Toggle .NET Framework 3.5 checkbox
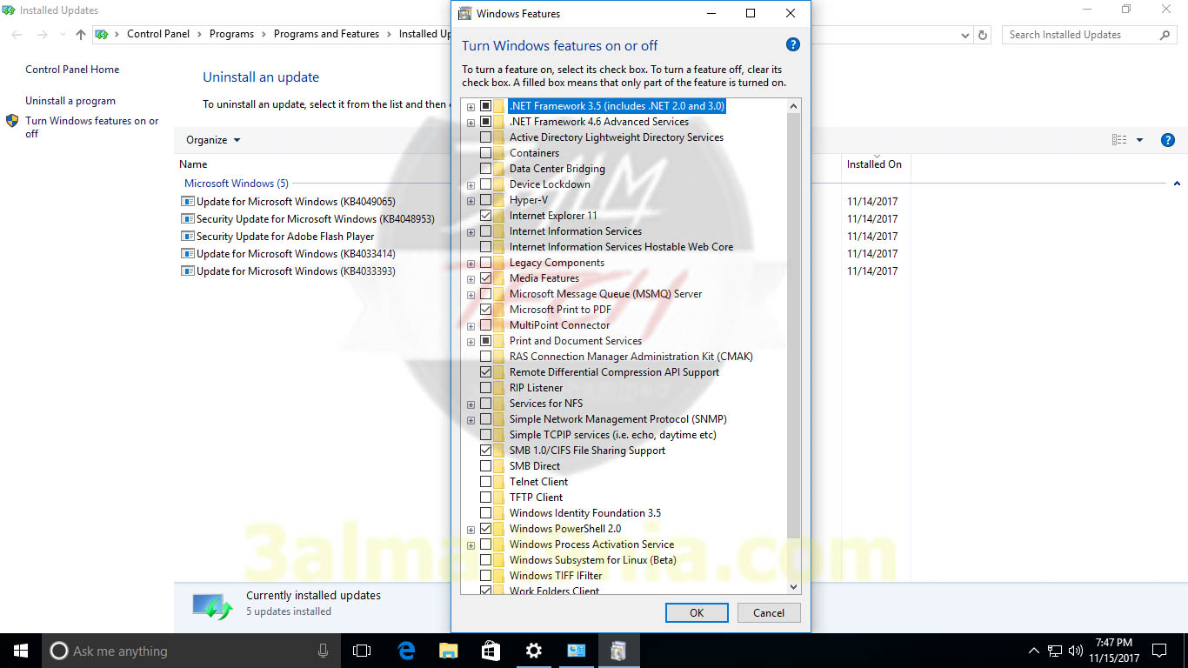1188x668 pixels. (x=485, y=106)
